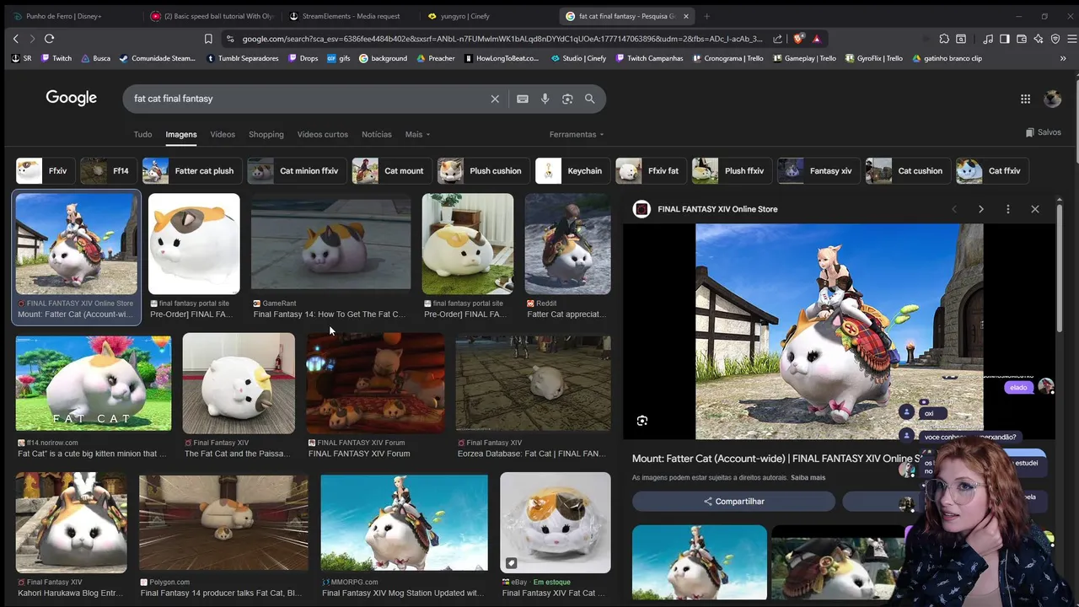1079x607 pixels.
Task: Start voice search with the microphone
Action: point(545,99)
